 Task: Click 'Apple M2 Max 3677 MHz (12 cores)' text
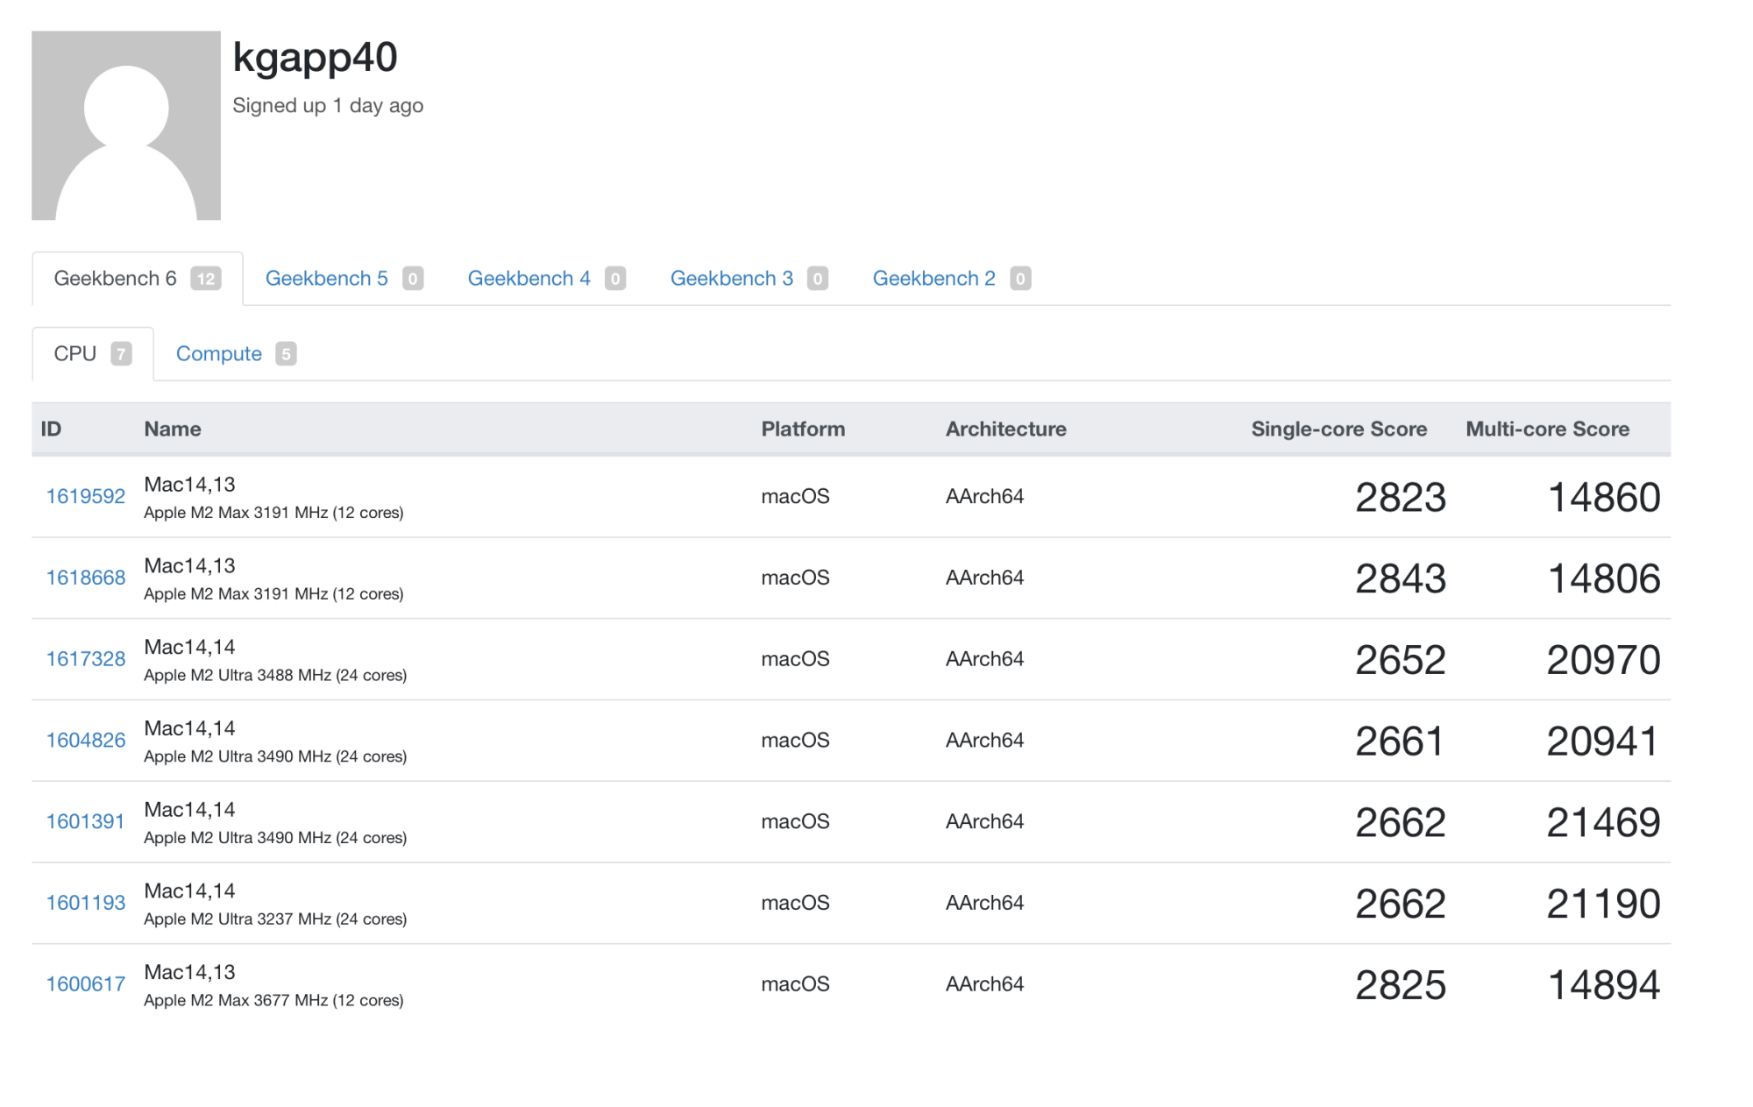(x=273, y=1001)
